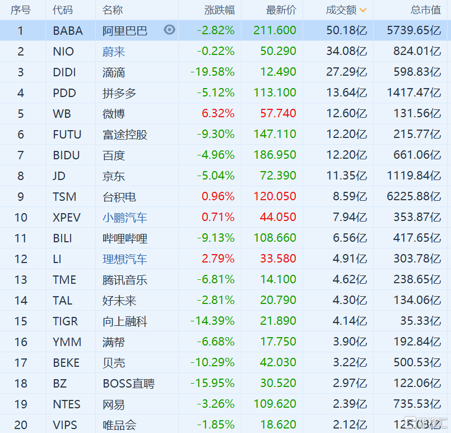Click the BOSS直聘 stock name
Screen dimensions: 451x433
point(128,383)
